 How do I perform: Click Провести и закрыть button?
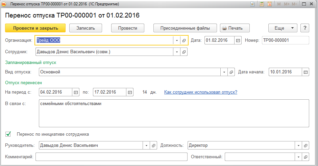pyautogui.click(x=35, y=28)
